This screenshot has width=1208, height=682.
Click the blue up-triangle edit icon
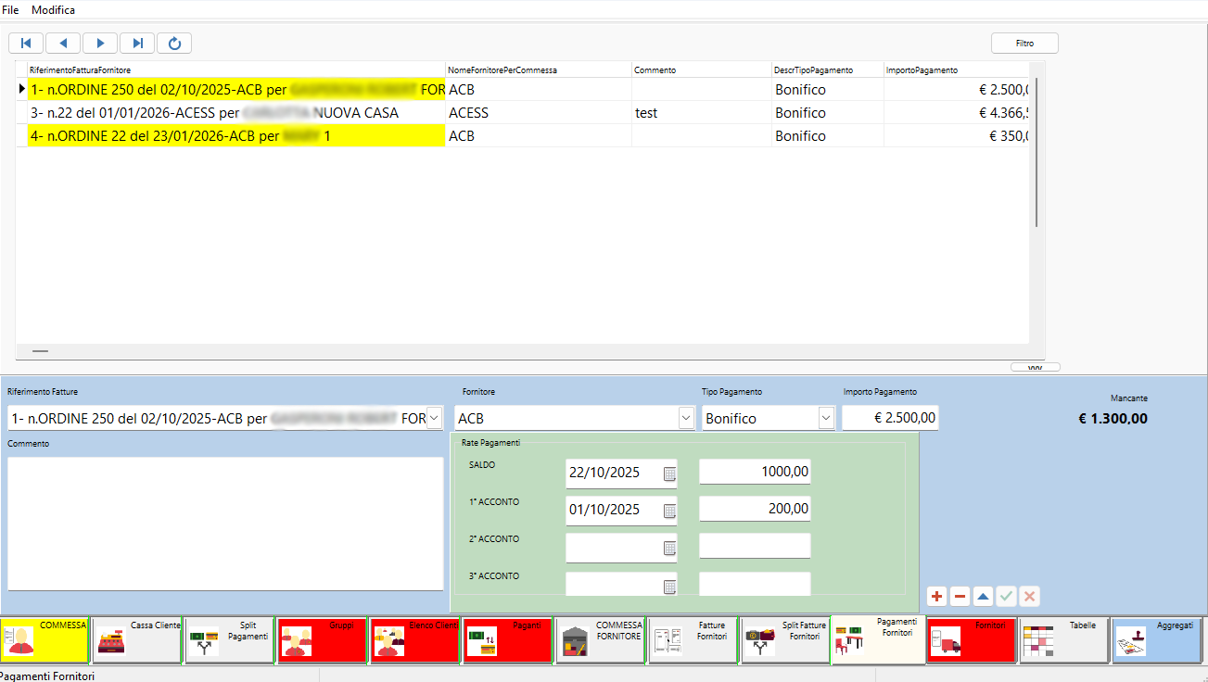(x=983, y=597)
